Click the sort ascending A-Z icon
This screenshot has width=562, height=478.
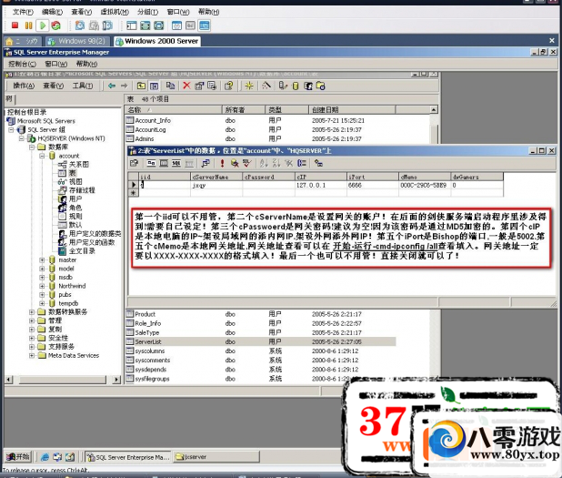pos(264,164)
